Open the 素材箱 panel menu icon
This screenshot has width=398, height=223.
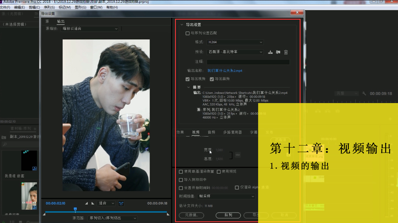[x=35, y=129]
